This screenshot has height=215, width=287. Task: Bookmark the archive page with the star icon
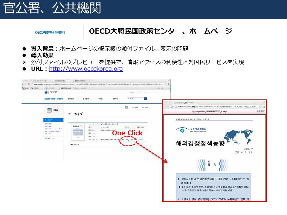[x=165, y=84]
